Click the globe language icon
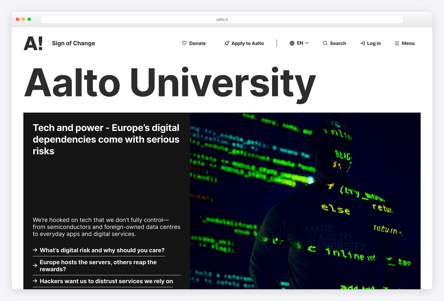This screenshot has width=444, height=301. click(x=292, y=43)
